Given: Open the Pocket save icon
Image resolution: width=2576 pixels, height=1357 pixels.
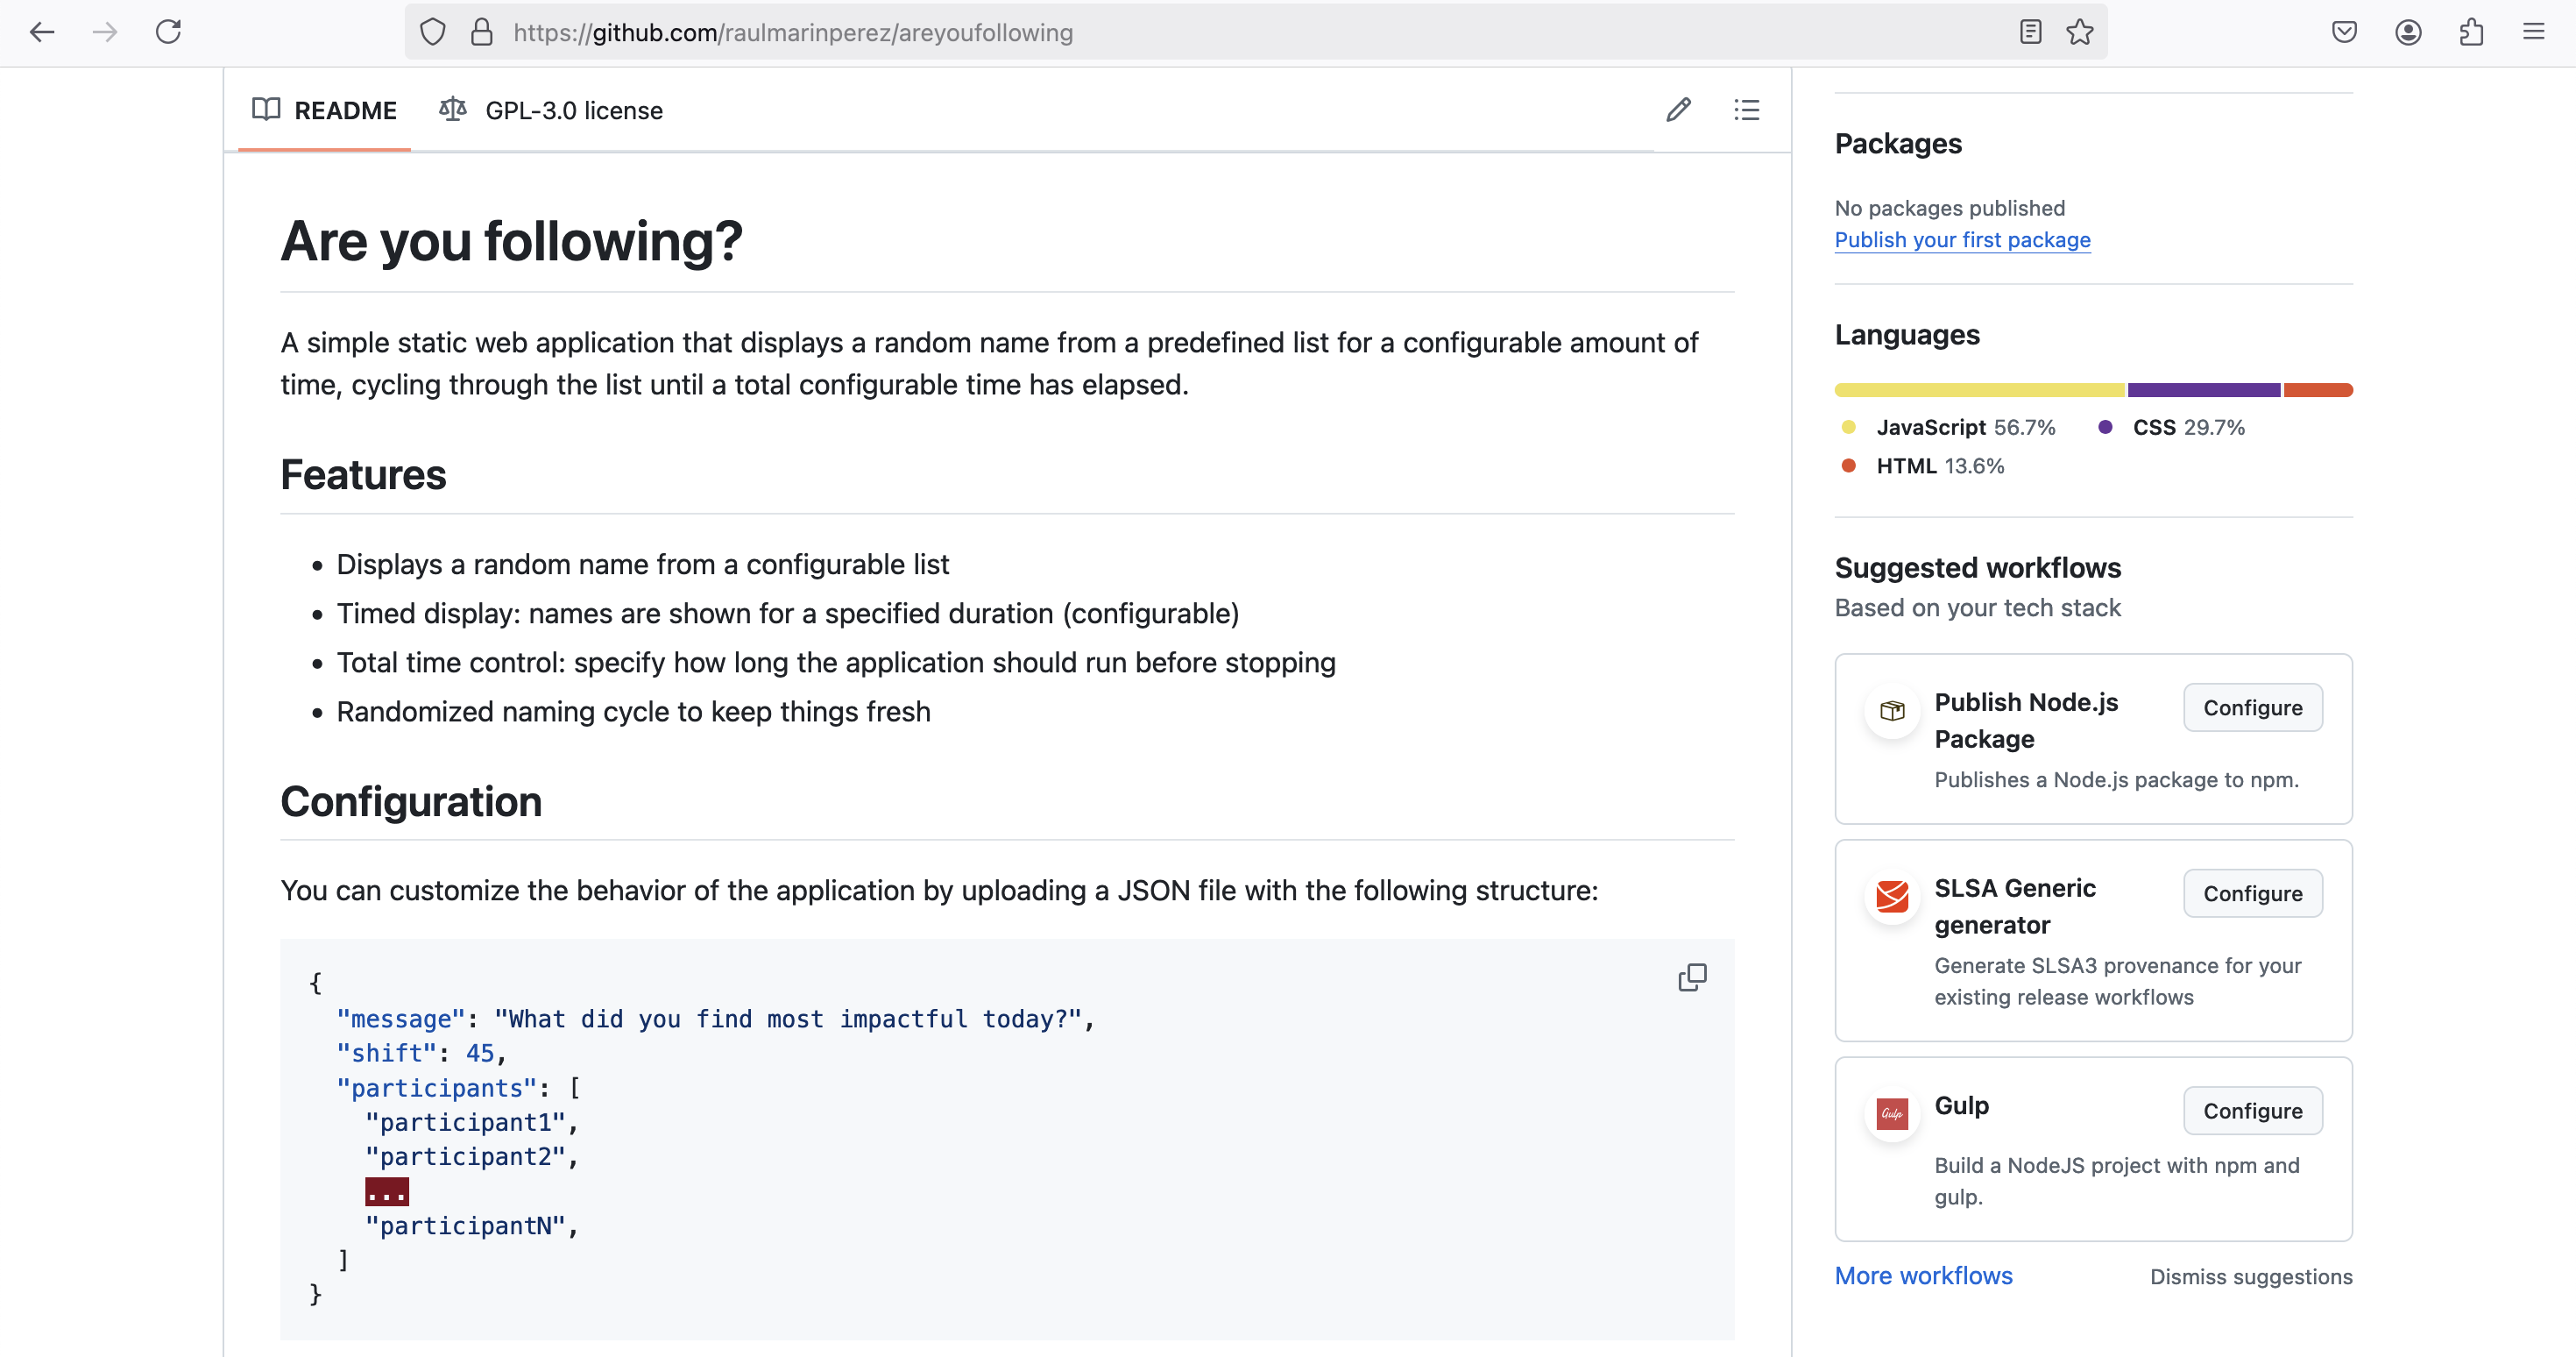Looking at the screenshot, I should 2344,32.
